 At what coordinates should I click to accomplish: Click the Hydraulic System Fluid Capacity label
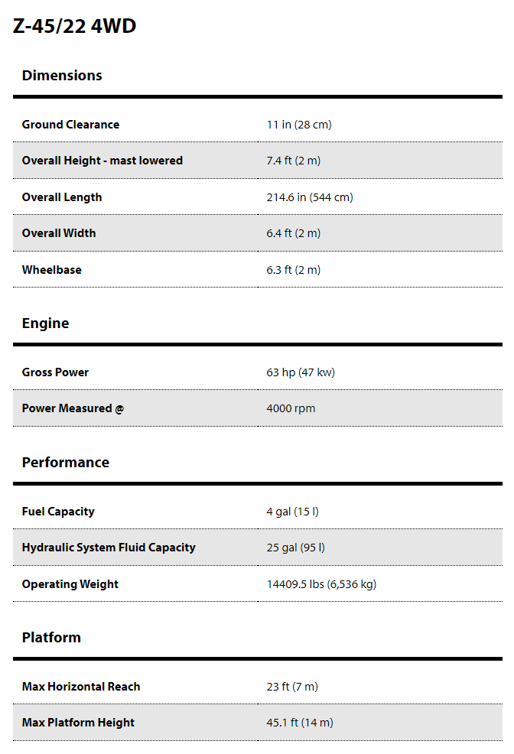tap(109, 548)
